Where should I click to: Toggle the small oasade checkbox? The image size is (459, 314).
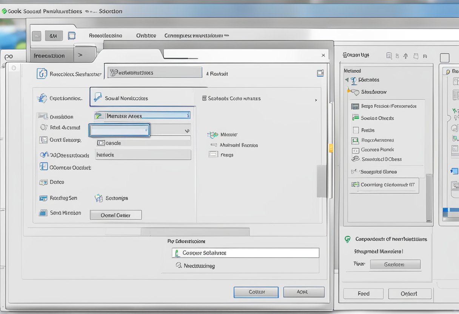[100, 143]
